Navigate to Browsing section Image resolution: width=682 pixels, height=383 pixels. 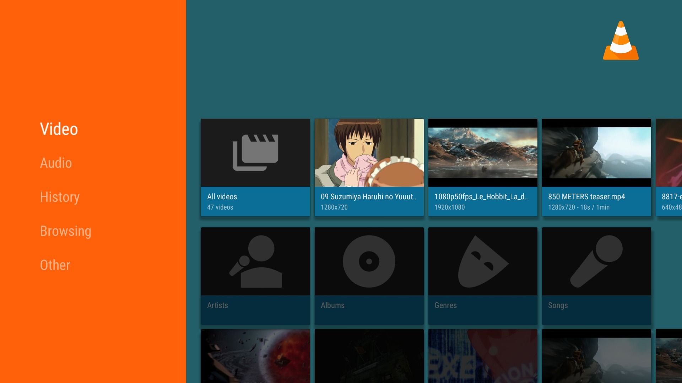(66, 231)
